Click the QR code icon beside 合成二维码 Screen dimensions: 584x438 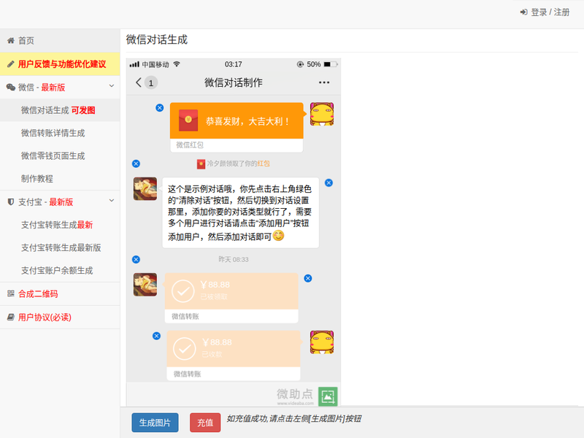11,293
